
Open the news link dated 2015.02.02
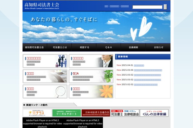[x=146, y=84]
